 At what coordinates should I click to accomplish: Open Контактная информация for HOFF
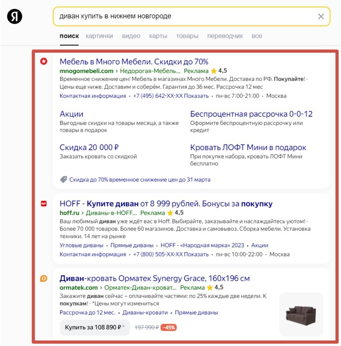pyautogui.click(x=93, y=254)
